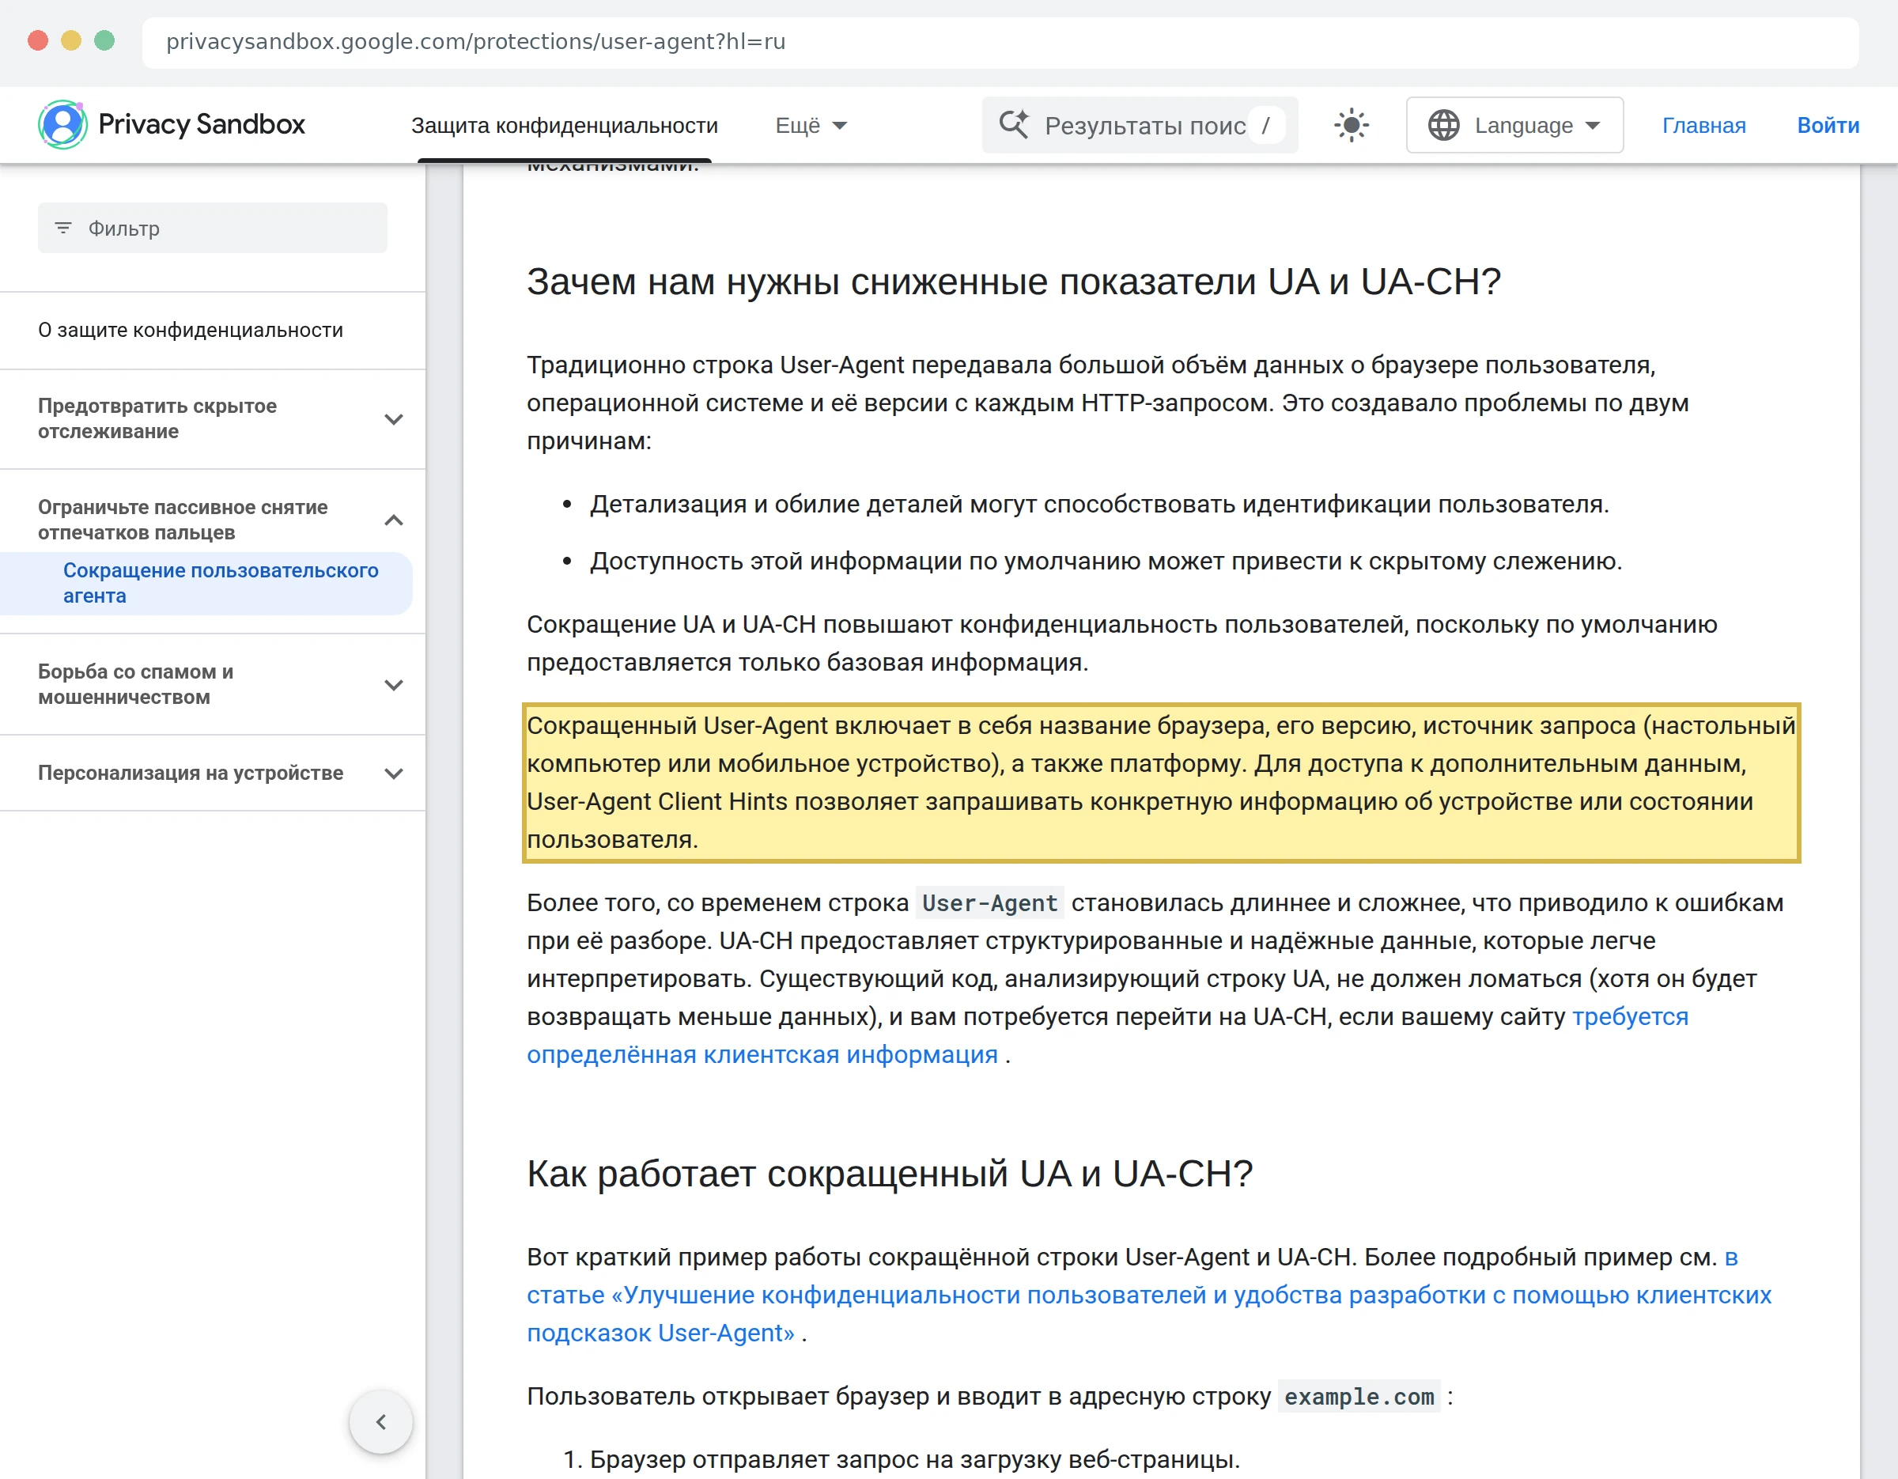
Task: Click the Главная link
Action: [x=1703, y=125]
